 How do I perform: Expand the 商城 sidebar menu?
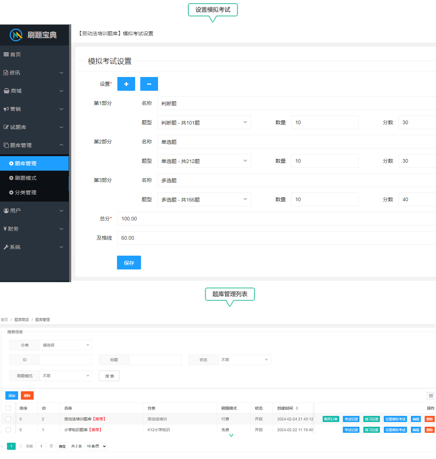coord(34,91)
